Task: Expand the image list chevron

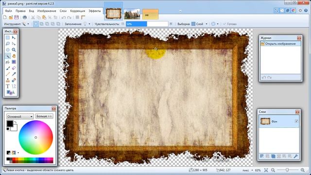Action: [x=180, y=11]
